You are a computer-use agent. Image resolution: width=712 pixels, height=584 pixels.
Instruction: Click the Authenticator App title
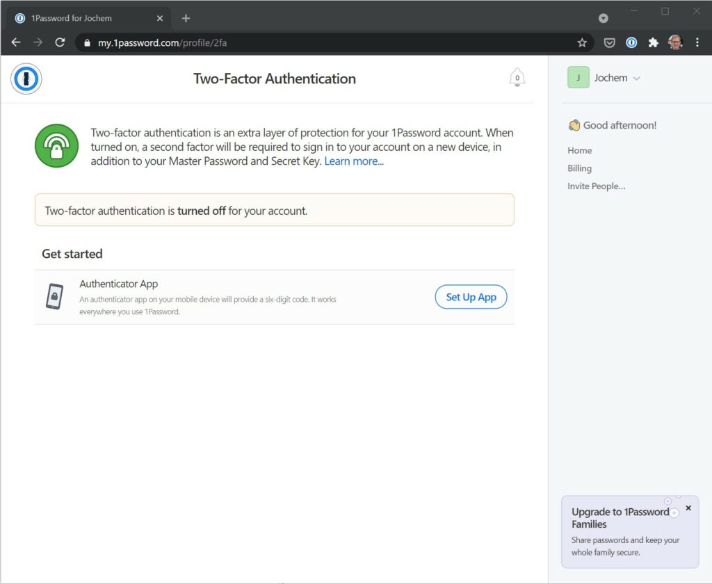pyautogui.click(x=118, y=284)
